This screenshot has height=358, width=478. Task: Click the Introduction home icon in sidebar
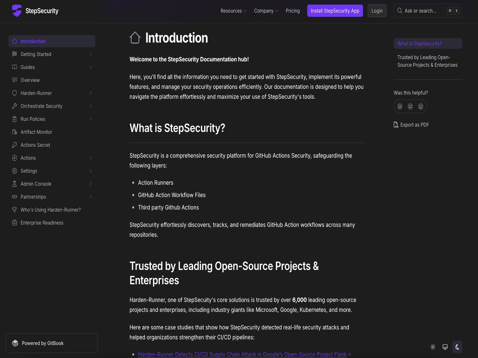[14, 41]
